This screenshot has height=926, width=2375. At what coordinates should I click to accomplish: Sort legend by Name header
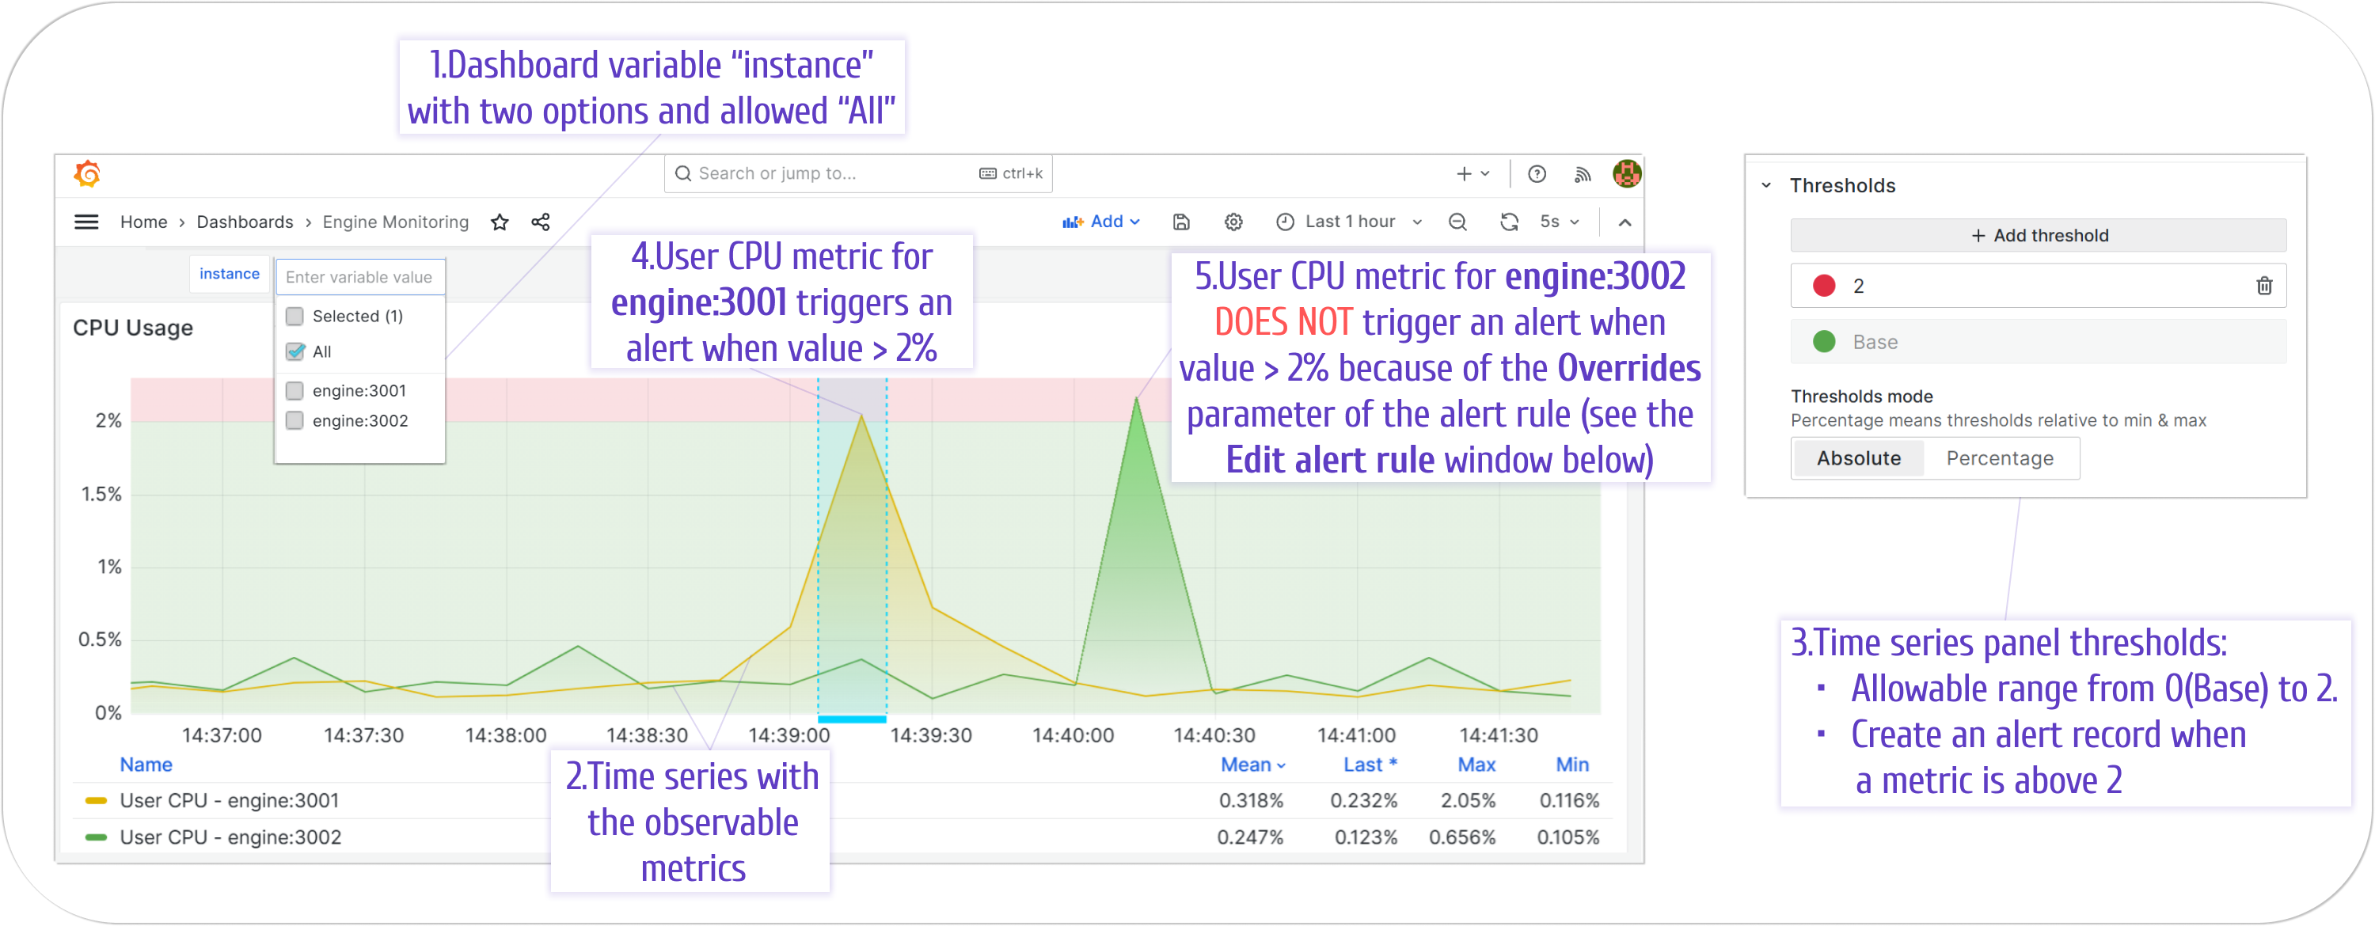click(x=146, y=765)
